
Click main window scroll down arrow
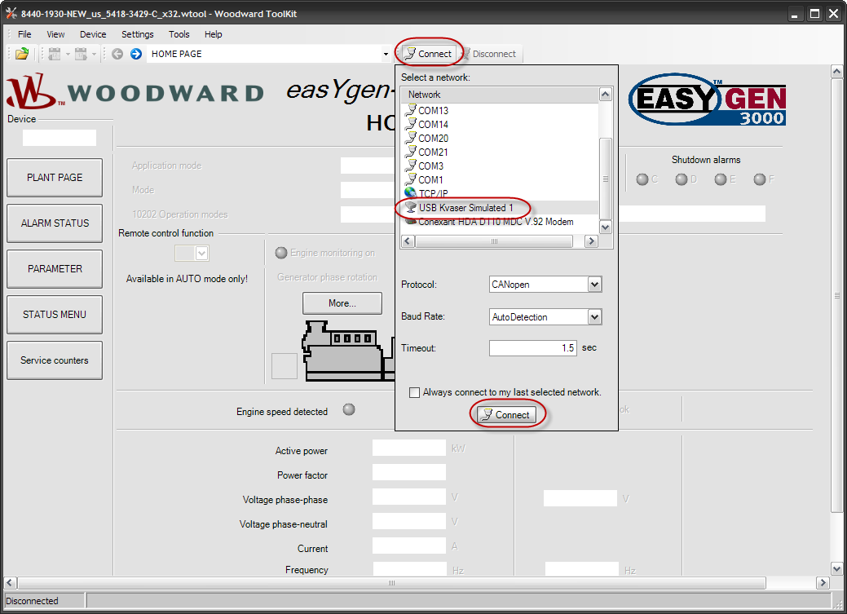836,568
